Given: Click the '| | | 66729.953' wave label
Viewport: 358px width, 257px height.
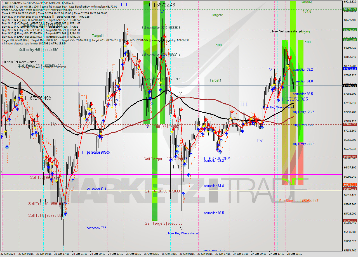Looking at the screenshot, I should (x=216, y=159).
